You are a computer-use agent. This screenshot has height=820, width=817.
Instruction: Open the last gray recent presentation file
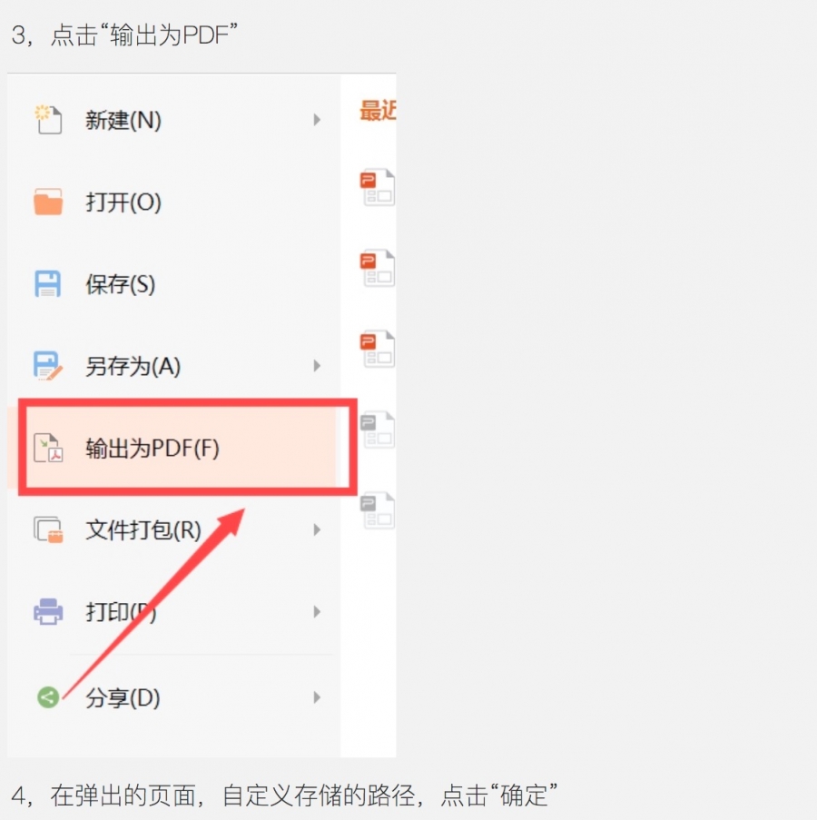[378, 510]
